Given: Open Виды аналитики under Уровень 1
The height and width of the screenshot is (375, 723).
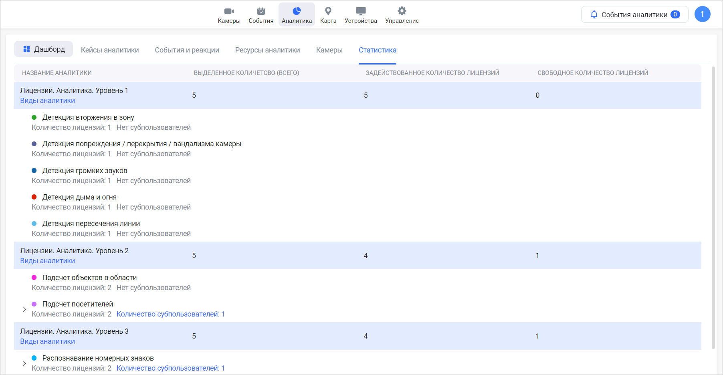Looking at the screenshot, I should pos(47,101).
